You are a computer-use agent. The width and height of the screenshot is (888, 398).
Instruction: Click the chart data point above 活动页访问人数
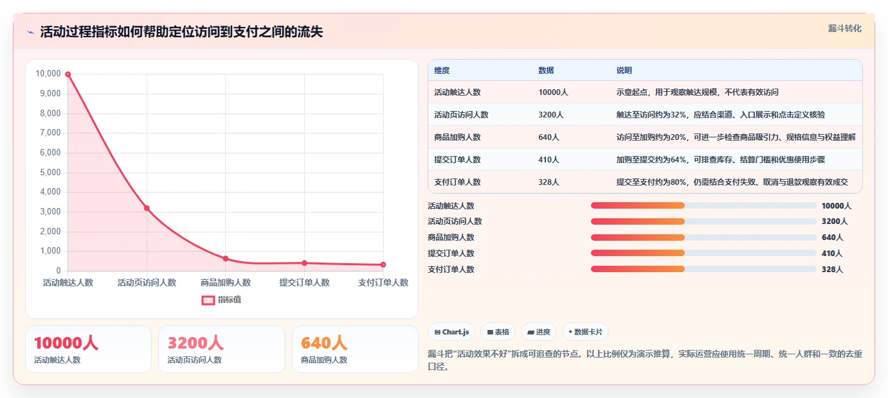point(147,208)
